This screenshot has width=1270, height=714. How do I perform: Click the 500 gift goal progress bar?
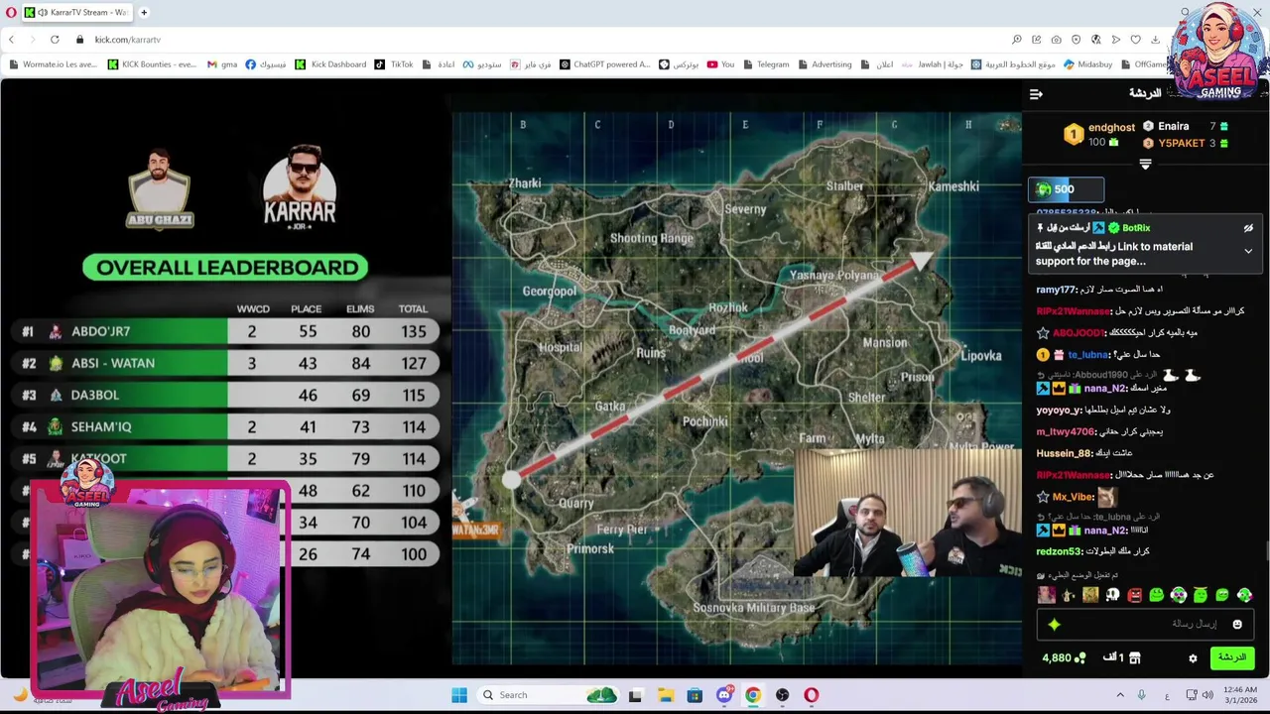coord(1066,189)
